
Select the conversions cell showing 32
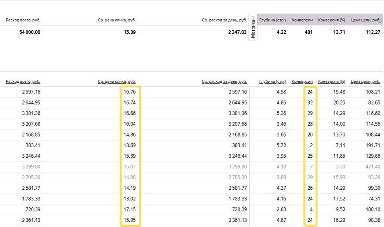[310, 102]
